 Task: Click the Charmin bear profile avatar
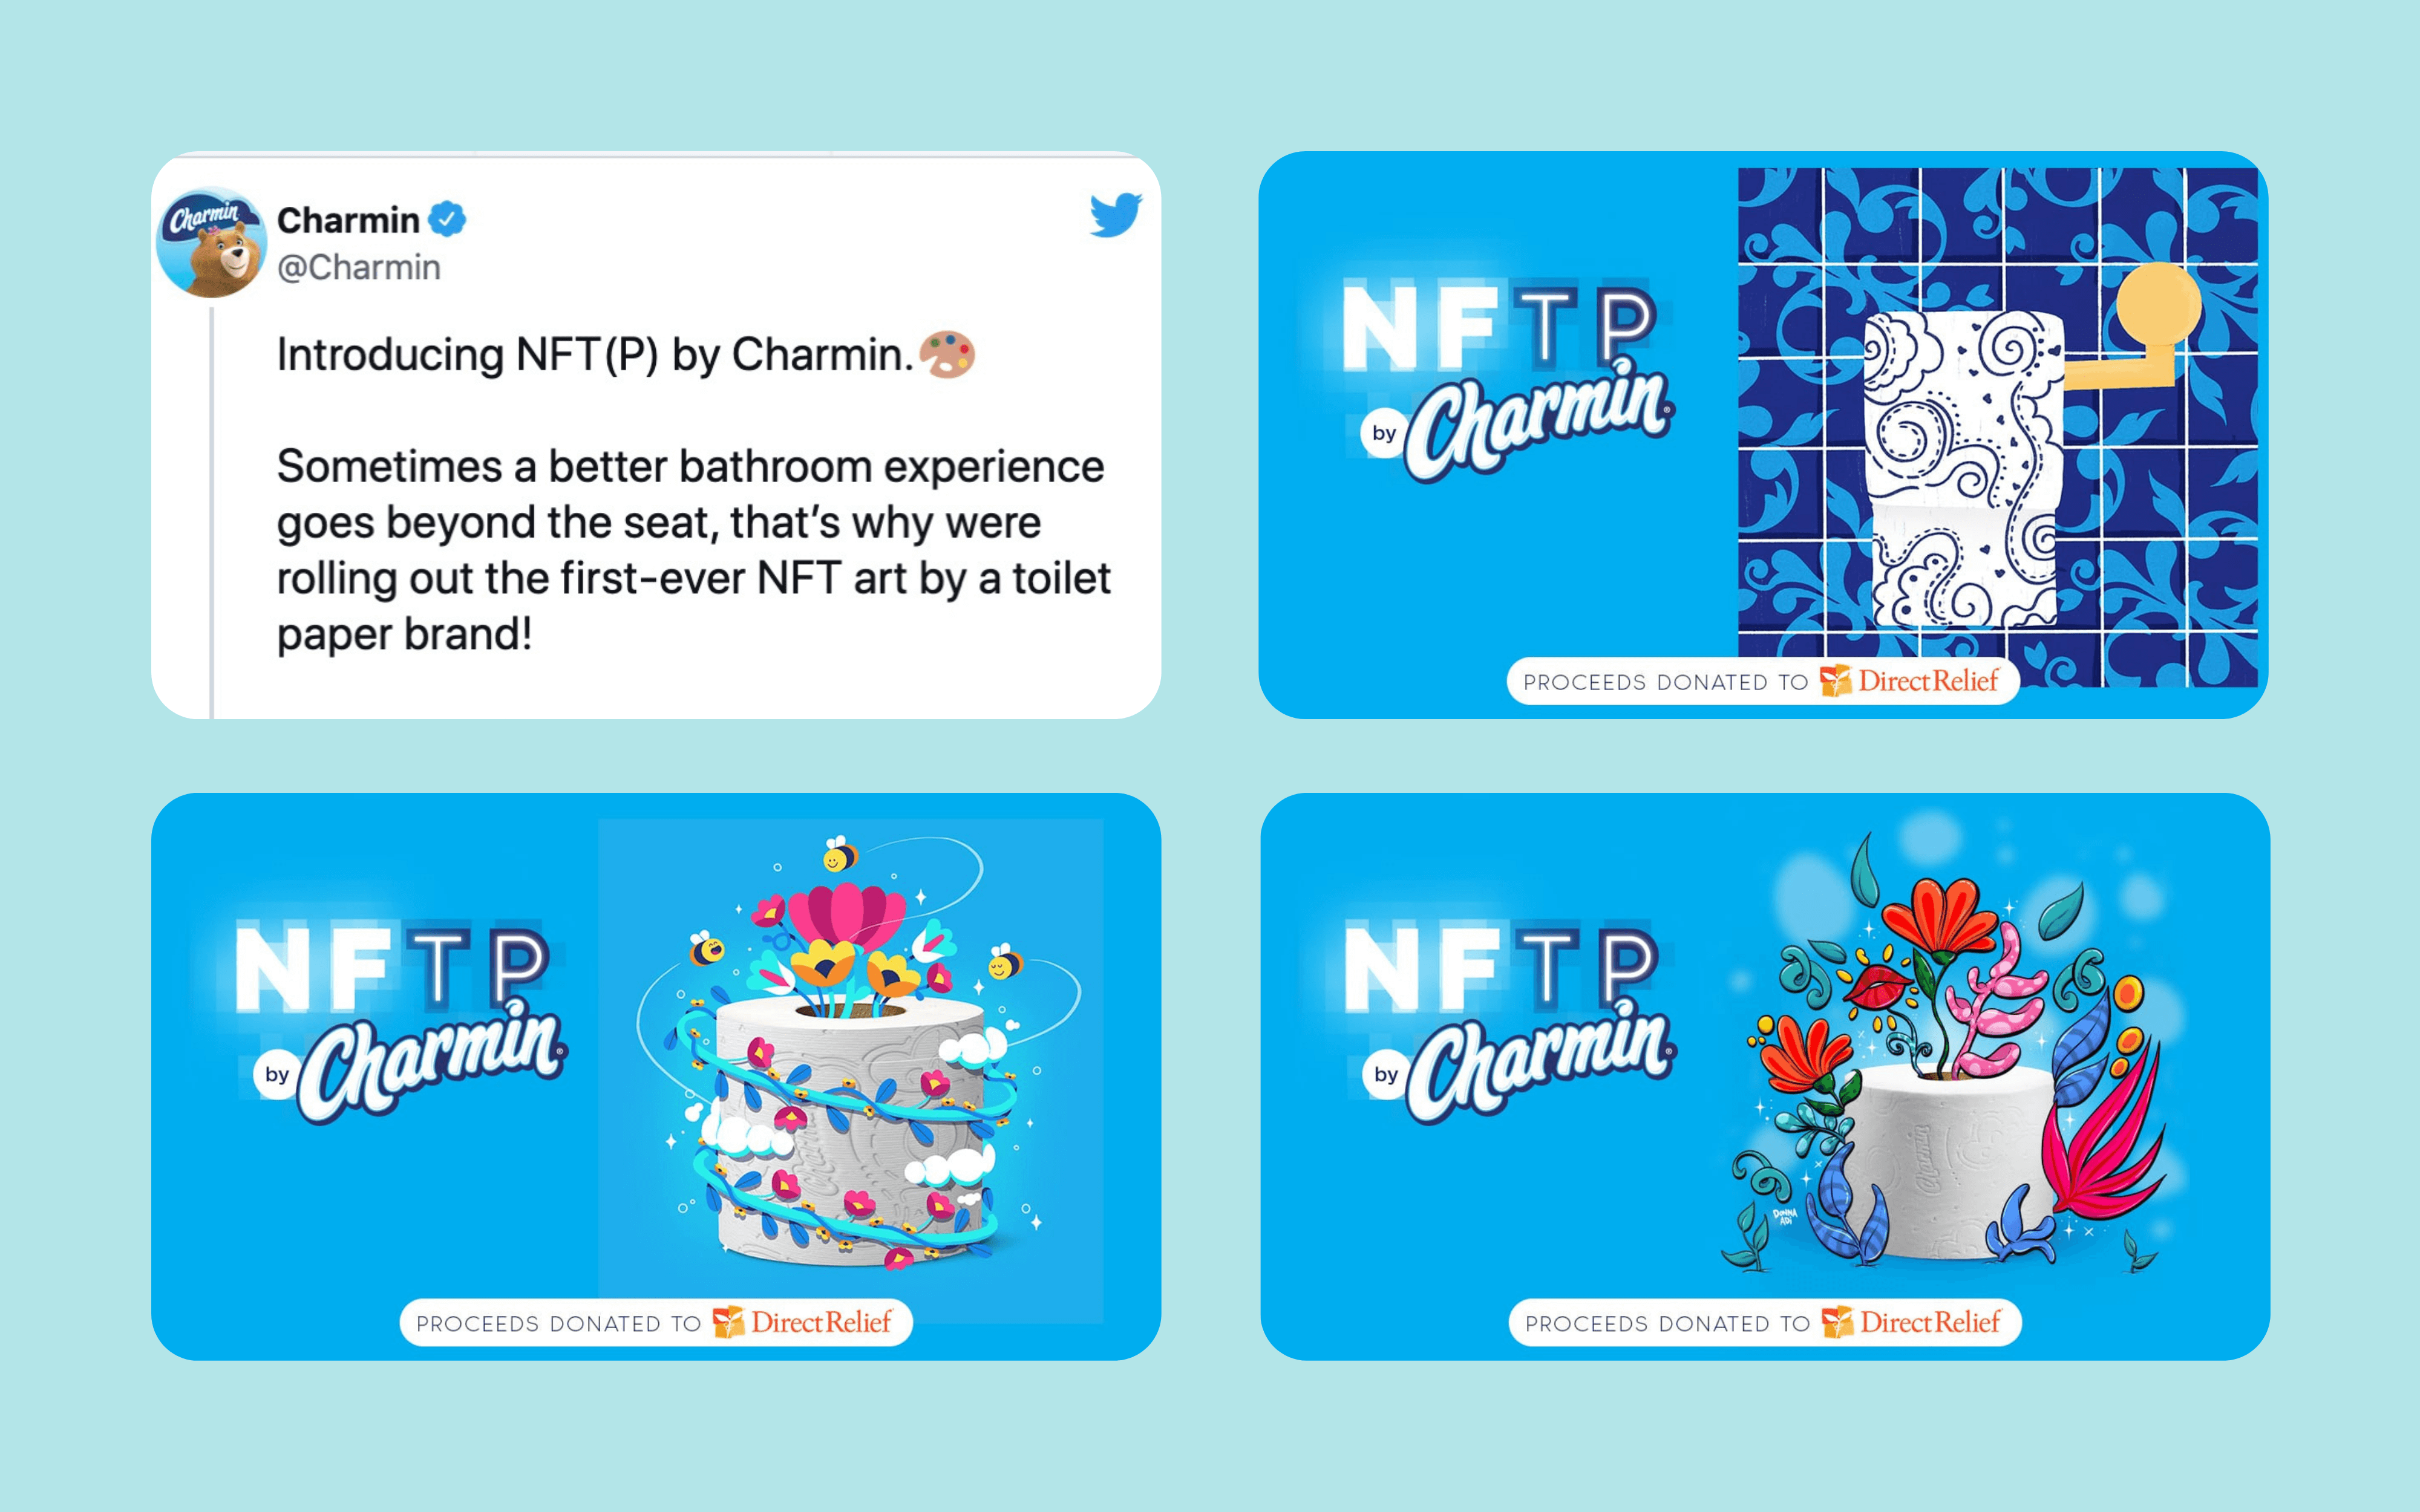211,242
